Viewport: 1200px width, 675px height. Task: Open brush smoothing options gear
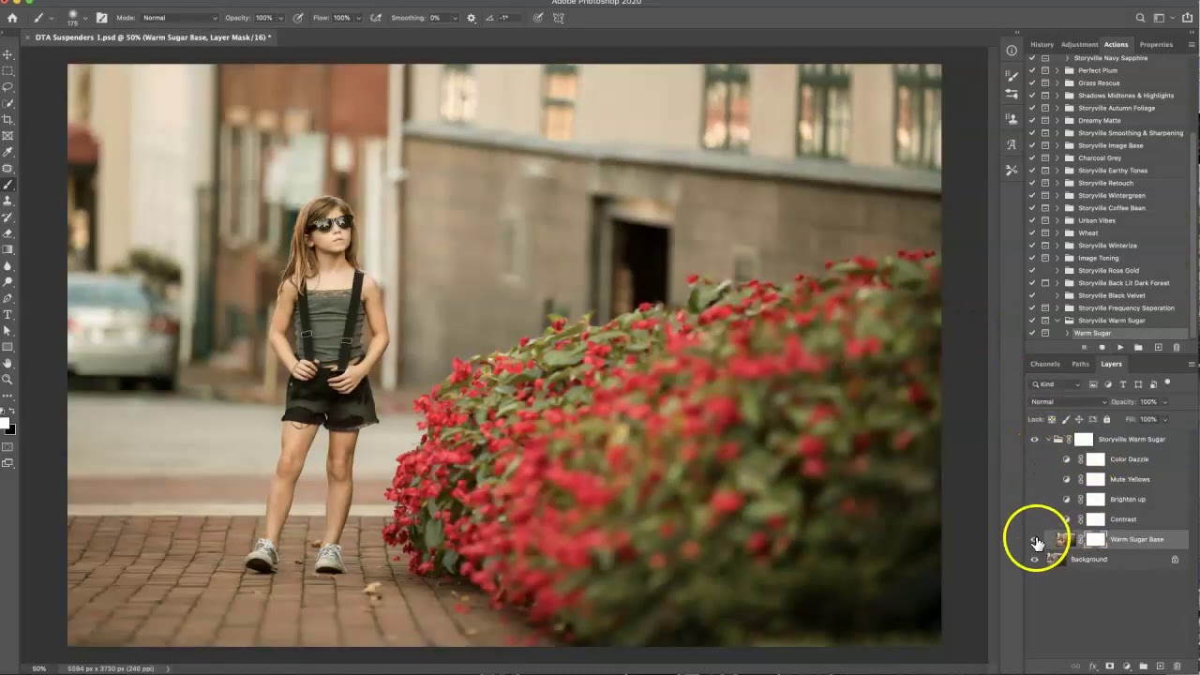471,18
